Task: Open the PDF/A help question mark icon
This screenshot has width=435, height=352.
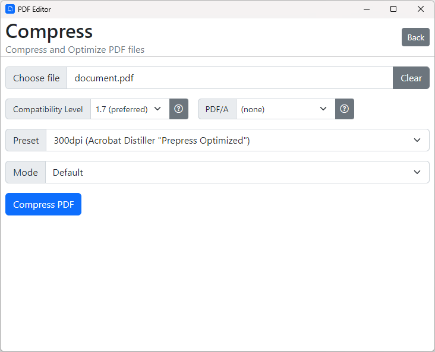Action: click(344, 109)
